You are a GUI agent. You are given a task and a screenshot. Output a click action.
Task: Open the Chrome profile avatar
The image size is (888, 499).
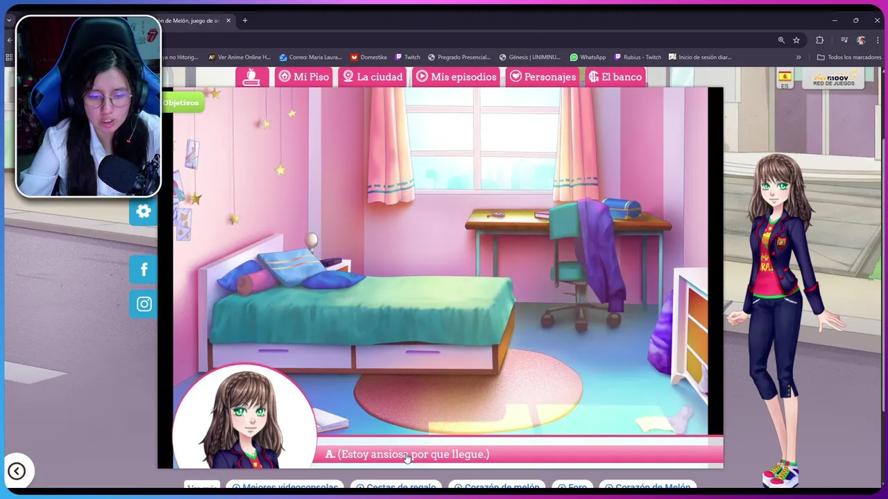861,40
